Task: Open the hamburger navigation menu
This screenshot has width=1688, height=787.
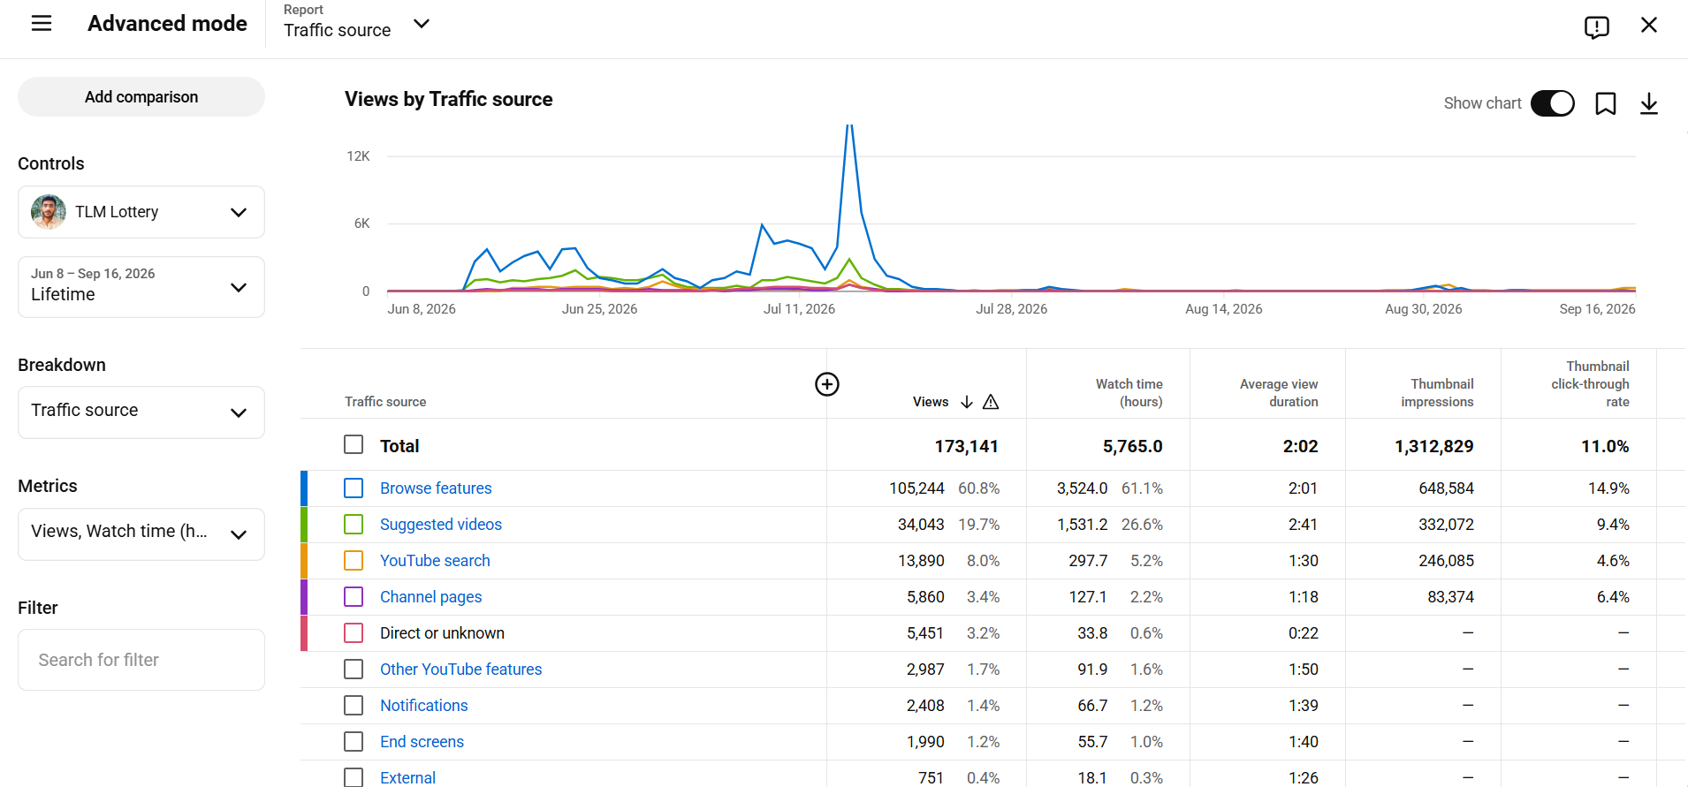Action: pyautogui.click(x=42, y=24)
